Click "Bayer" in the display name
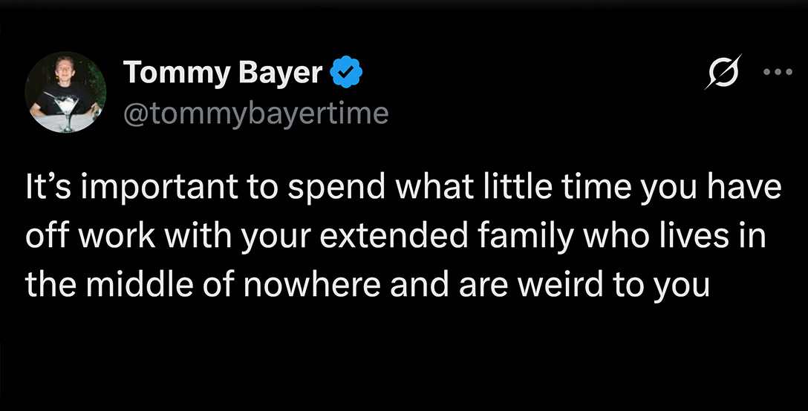The width and height of the screenshot is (808, 411). pos(280,73)
